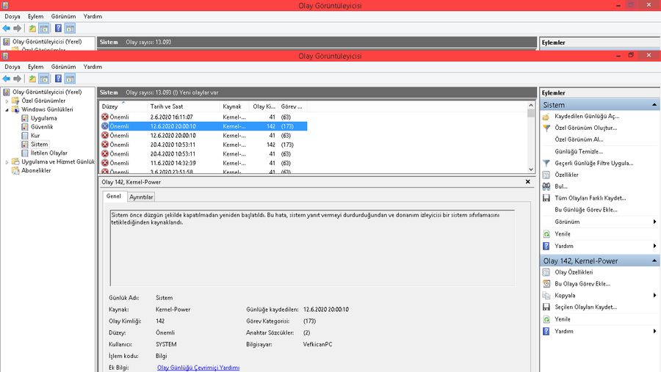Open Özellikler in the Sistem actions
This screenshot has height=372, width=661.
point(566,175)
